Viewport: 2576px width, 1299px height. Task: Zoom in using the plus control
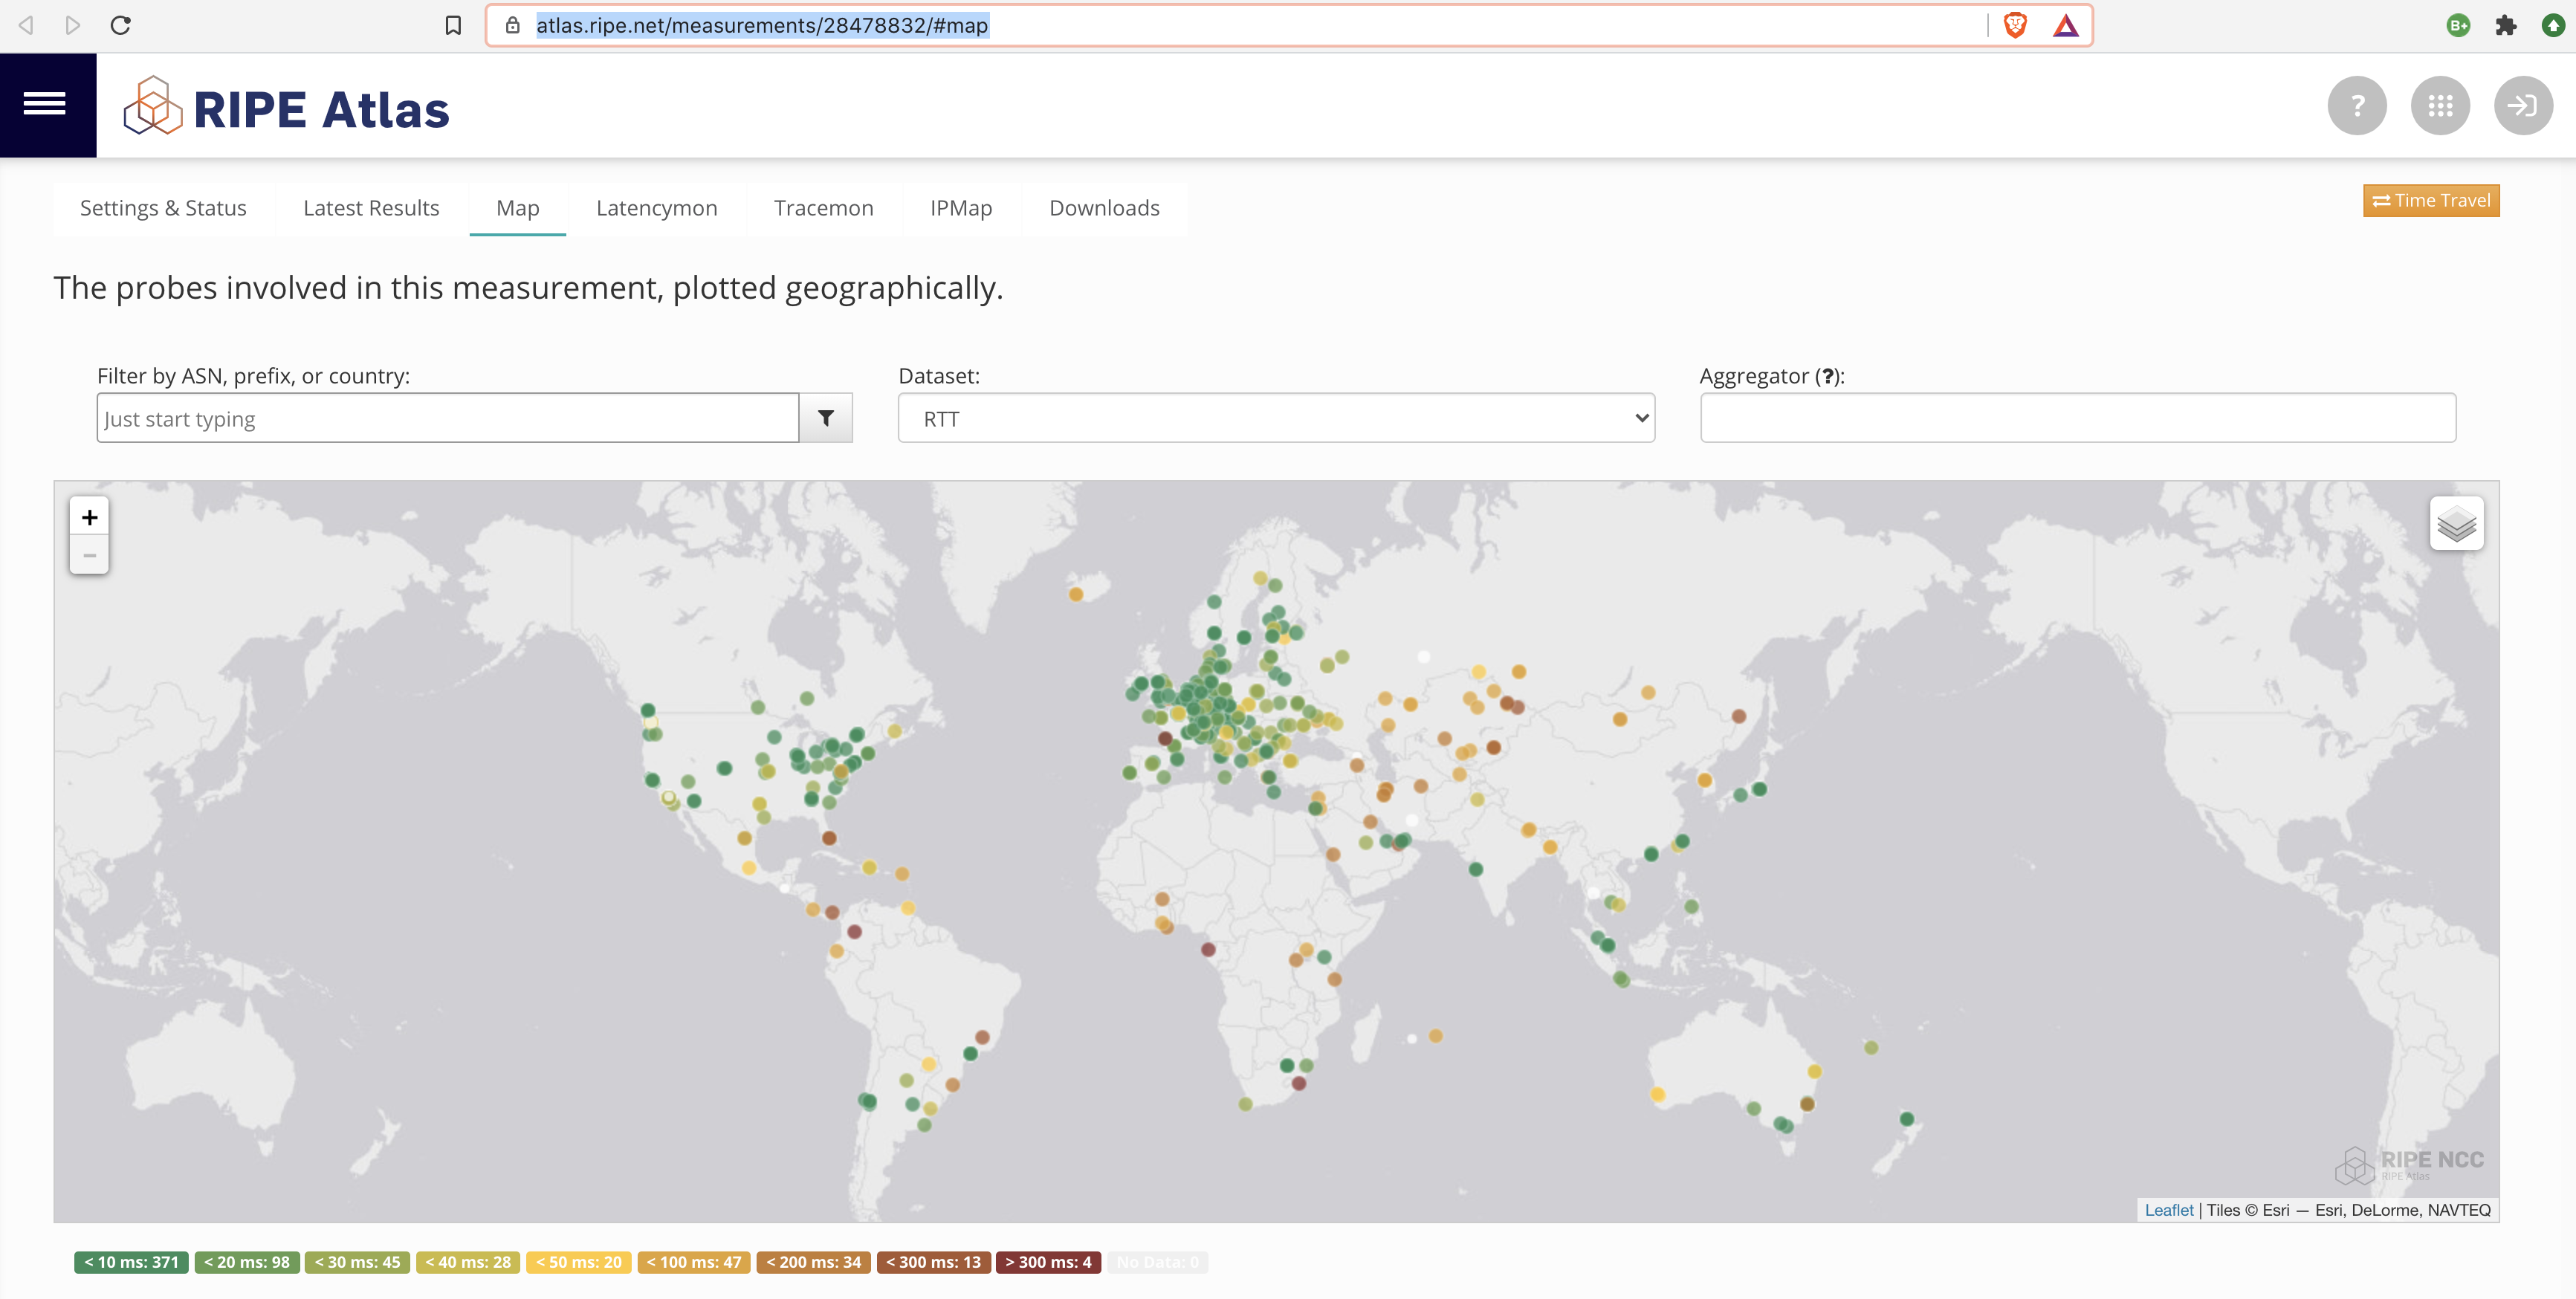tap(89, 517)
